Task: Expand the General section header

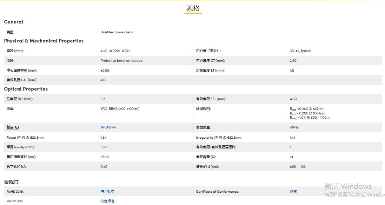Action: (x=13, y=22)
